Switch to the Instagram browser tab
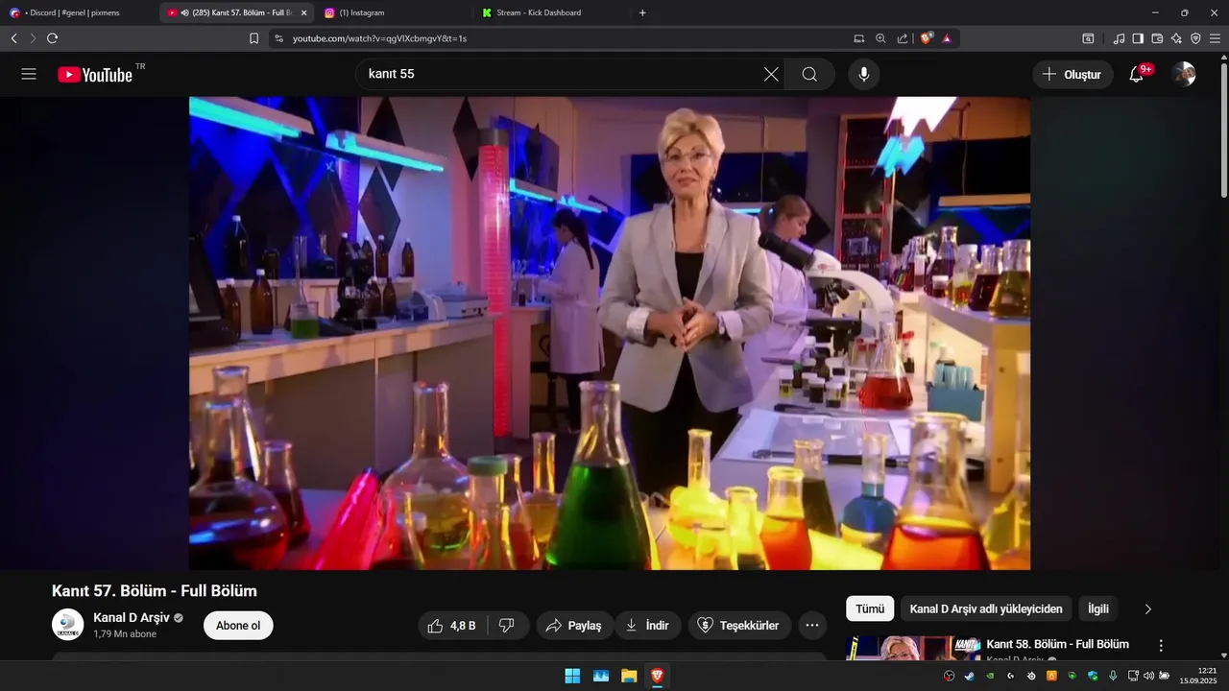Image resolution: width=1229 pixels, height=691 pixels. 394,12
